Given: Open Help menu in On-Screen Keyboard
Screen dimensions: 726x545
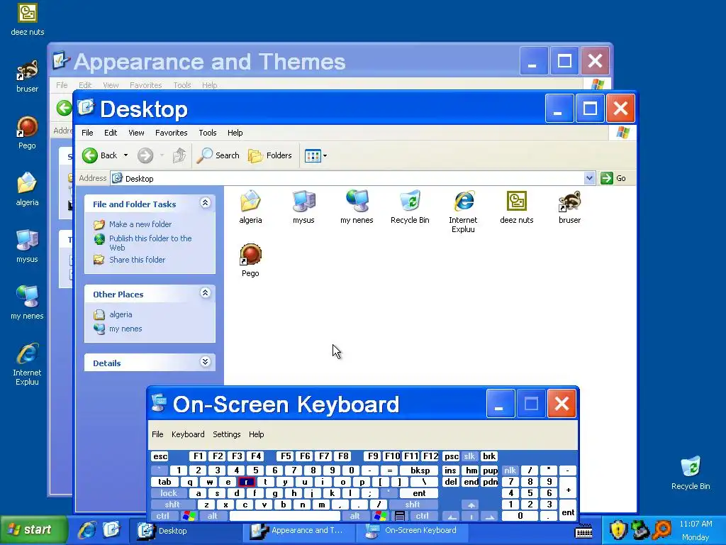Looking at the screenshot, I should [x=256, y=434].
